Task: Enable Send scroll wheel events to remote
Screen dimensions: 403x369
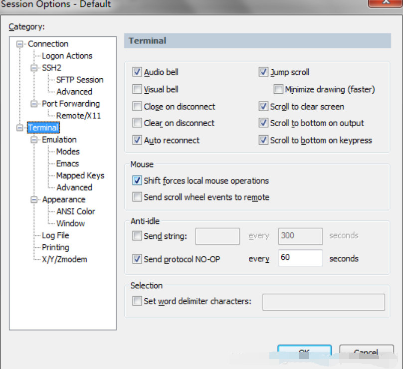Action: point(137,197)
